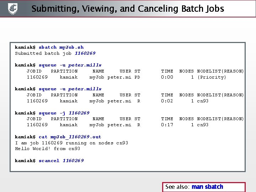Click the '(Priority)' reason value
This screenshot has height=192, width=256.
pos(212,77)
